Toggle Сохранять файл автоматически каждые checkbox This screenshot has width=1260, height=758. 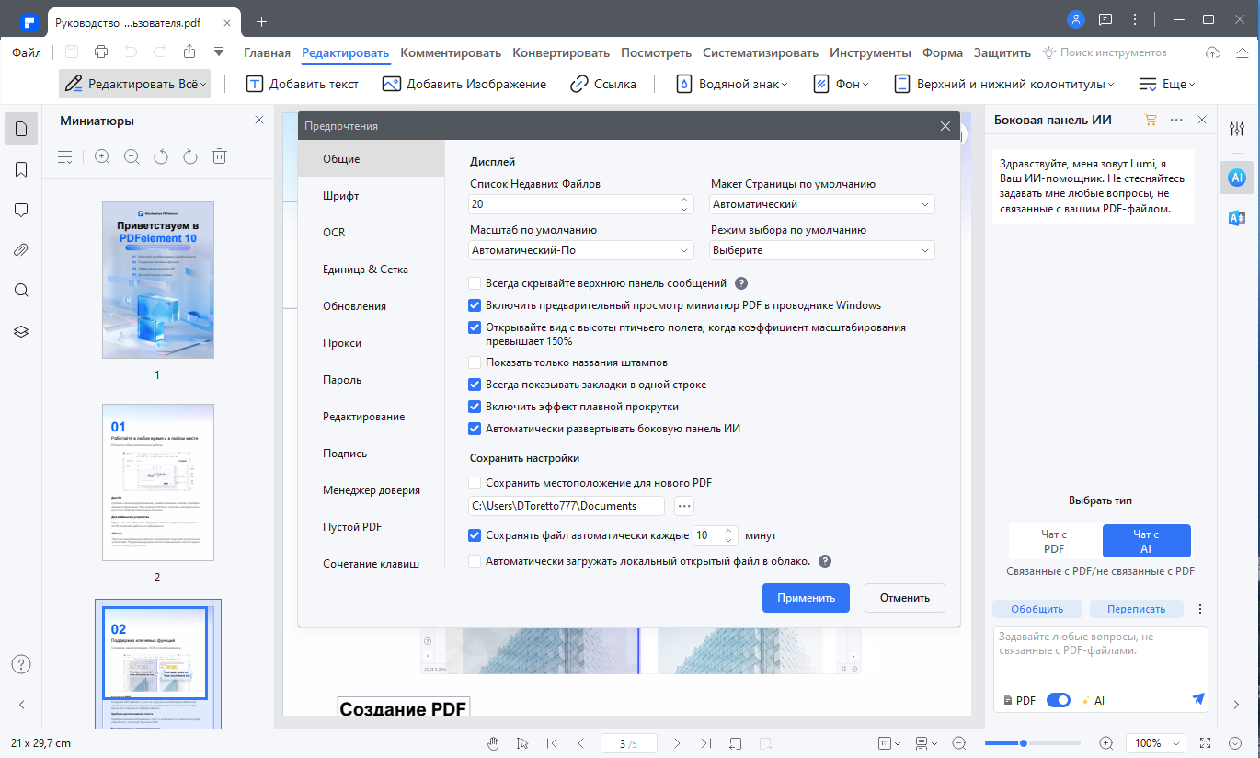pos(475,535)
